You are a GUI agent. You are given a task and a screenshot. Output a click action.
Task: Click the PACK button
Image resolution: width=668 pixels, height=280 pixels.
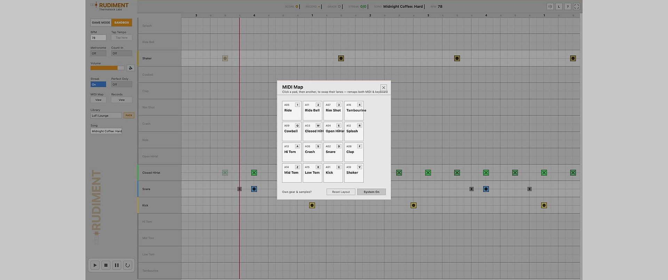pos(129,115)
